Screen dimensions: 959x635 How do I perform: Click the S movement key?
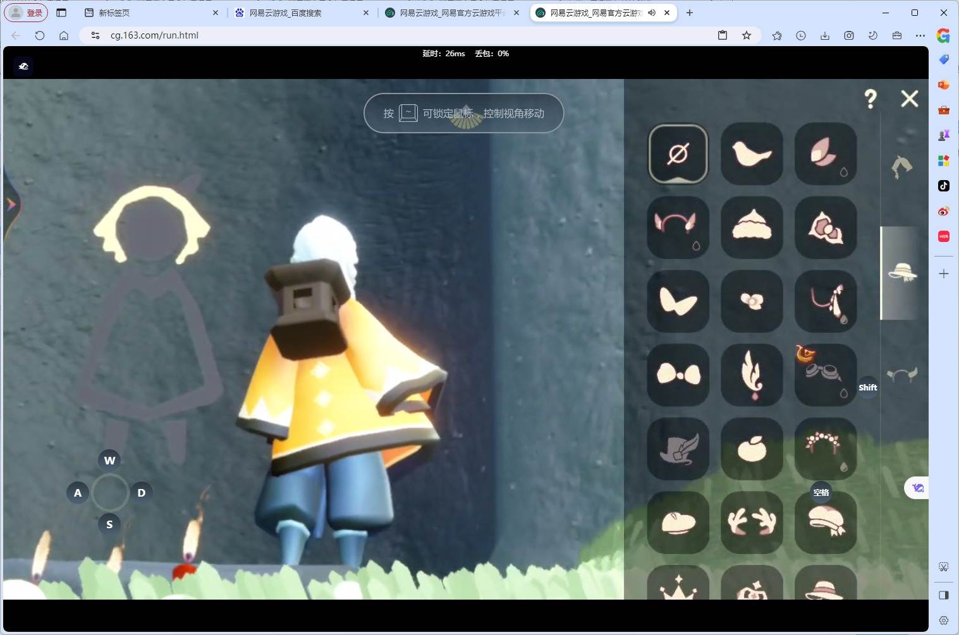pyautogui.click(x=109, y=524)
